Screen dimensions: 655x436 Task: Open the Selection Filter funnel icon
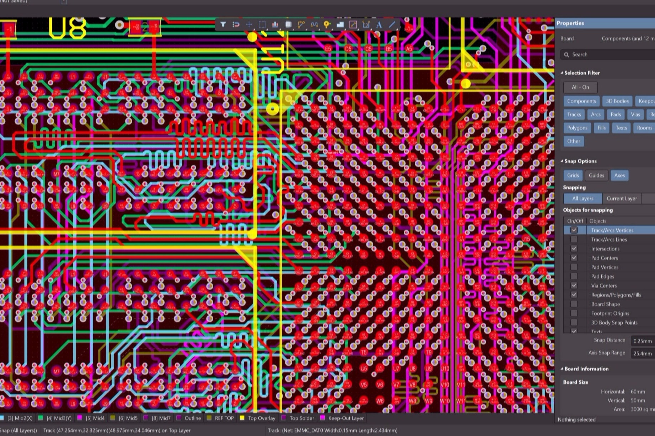click(223, 24)
